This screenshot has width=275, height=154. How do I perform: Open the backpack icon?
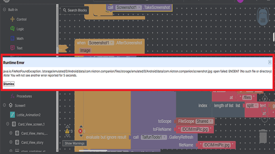click(x=263, y=16)
